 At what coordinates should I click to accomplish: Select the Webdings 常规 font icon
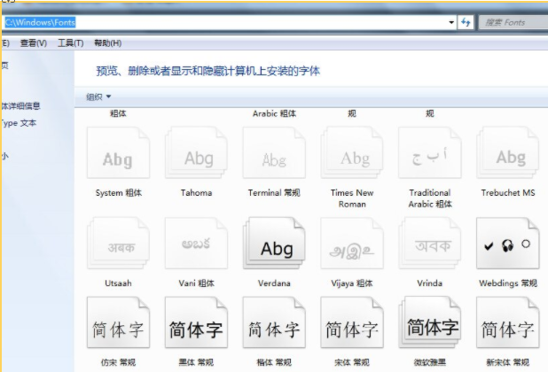coord(508,244)
